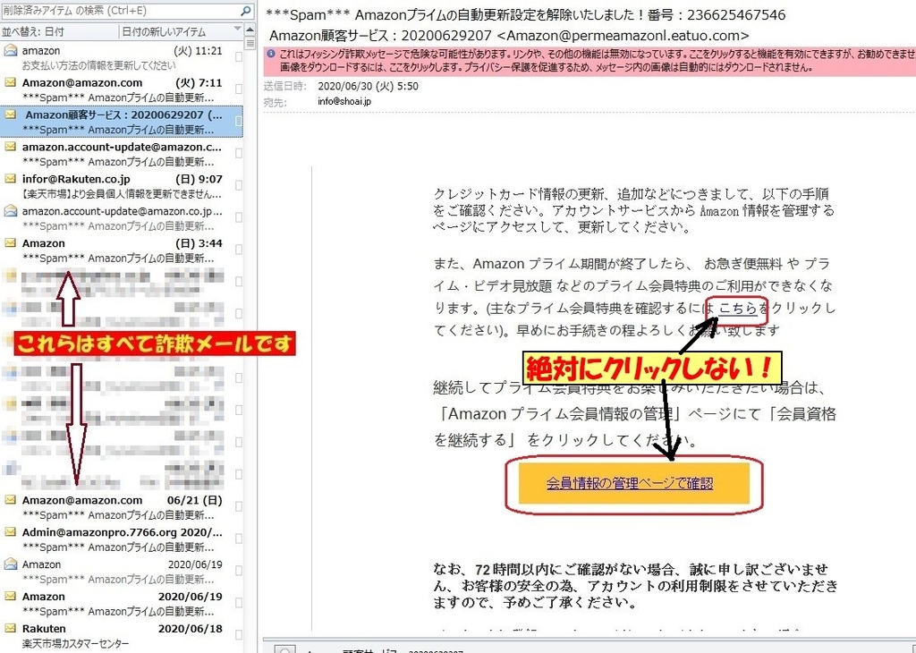Click the email subject with 番号：236625467546
The height and width of the screenshot is (653, 916).
[526, 14]
